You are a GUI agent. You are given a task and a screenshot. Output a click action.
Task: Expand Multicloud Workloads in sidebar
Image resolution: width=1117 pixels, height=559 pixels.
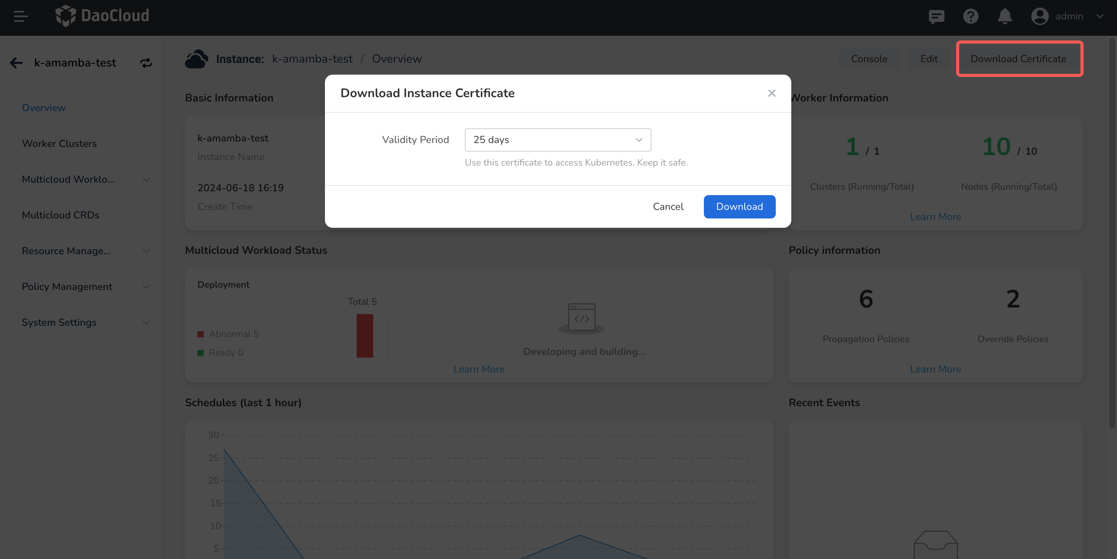tap(146, 180)
